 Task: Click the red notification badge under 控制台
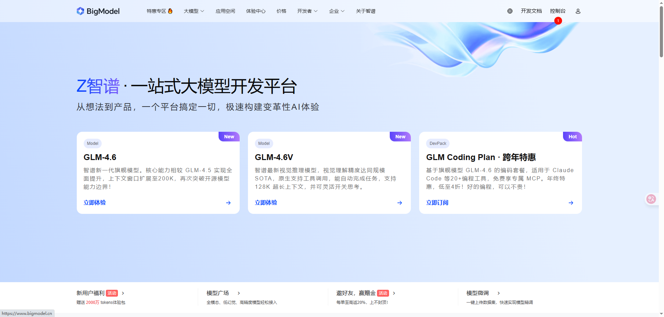click(558, 21)
